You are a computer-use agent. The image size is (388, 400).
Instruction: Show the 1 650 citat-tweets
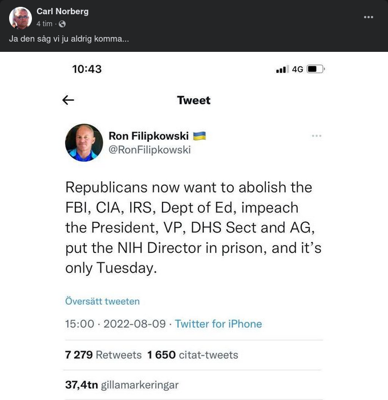pyautogui.click(x=192, y=355)
